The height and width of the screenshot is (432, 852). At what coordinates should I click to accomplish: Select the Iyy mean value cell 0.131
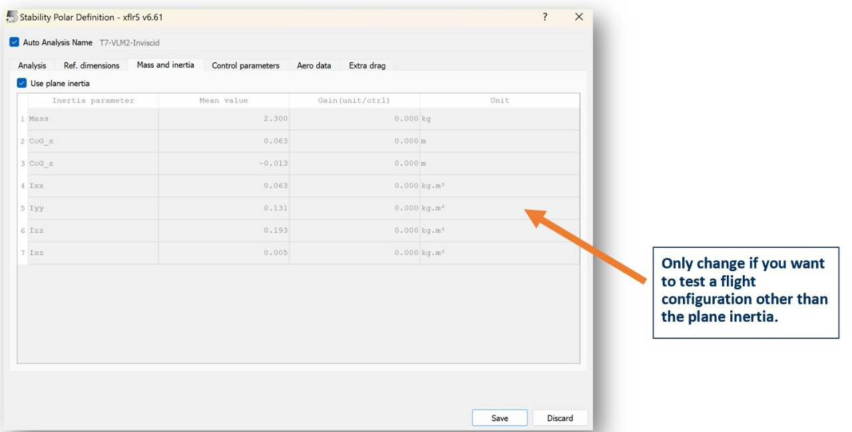tap(224, 208)
